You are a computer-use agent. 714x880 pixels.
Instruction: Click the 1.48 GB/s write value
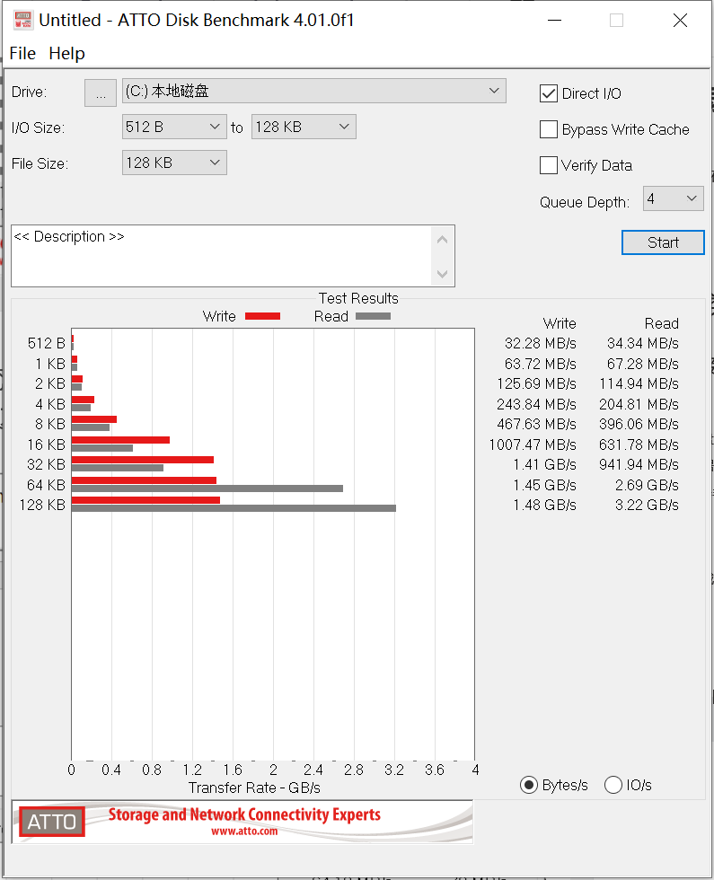pyautogui.click(x=544, y=505)
